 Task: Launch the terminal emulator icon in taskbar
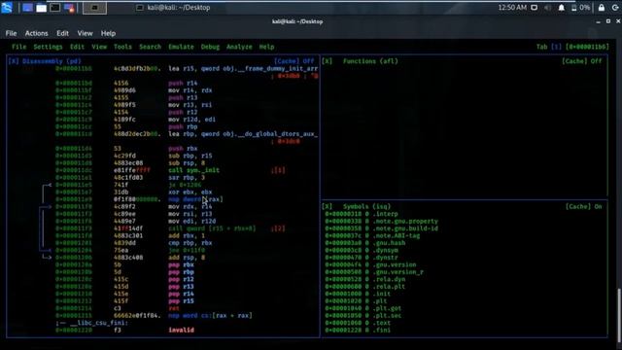click(55, 8)
